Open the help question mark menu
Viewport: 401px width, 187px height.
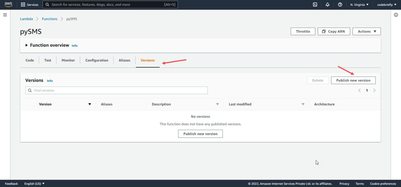click(340, 5)
